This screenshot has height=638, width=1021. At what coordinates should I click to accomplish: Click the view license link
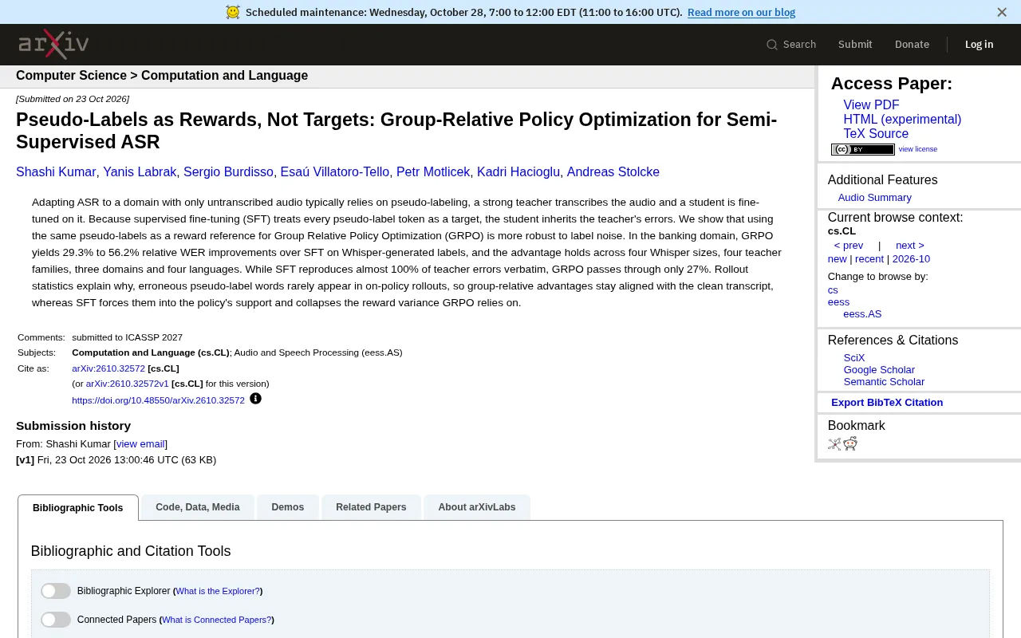click(x=918, y=149)
